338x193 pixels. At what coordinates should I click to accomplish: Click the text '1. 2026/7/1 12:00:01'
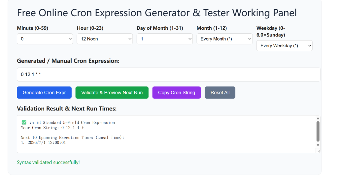coord(43,143)
